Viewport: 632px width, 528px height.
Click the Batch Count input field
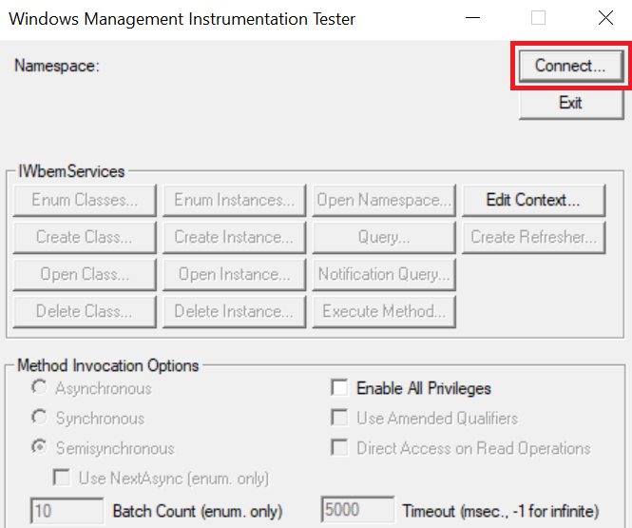67,511
